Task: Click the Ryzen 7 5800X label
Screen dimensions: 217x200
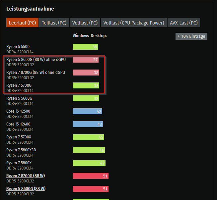Action: pos(19,163)
